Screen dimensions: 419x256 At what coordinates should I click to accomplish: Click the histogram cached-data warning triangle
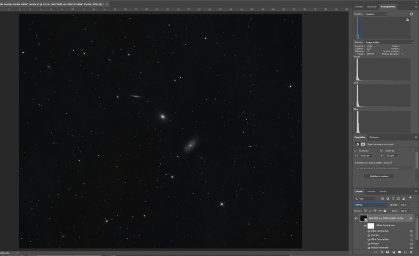pos(407,19)
